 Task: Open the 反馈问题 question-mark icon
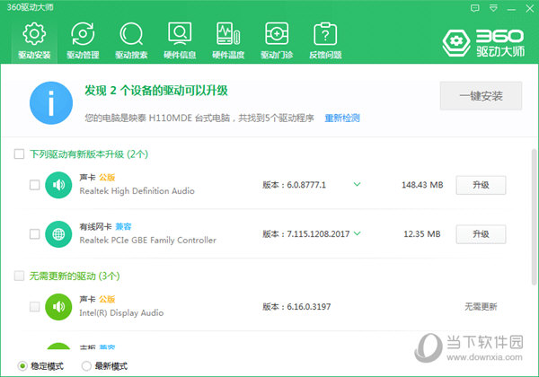pos(325,40)
